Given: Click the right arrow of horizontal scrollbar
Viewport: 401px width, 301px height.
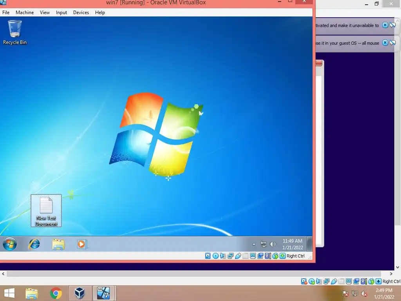Looking at the screenshot, I should point(391,274).
